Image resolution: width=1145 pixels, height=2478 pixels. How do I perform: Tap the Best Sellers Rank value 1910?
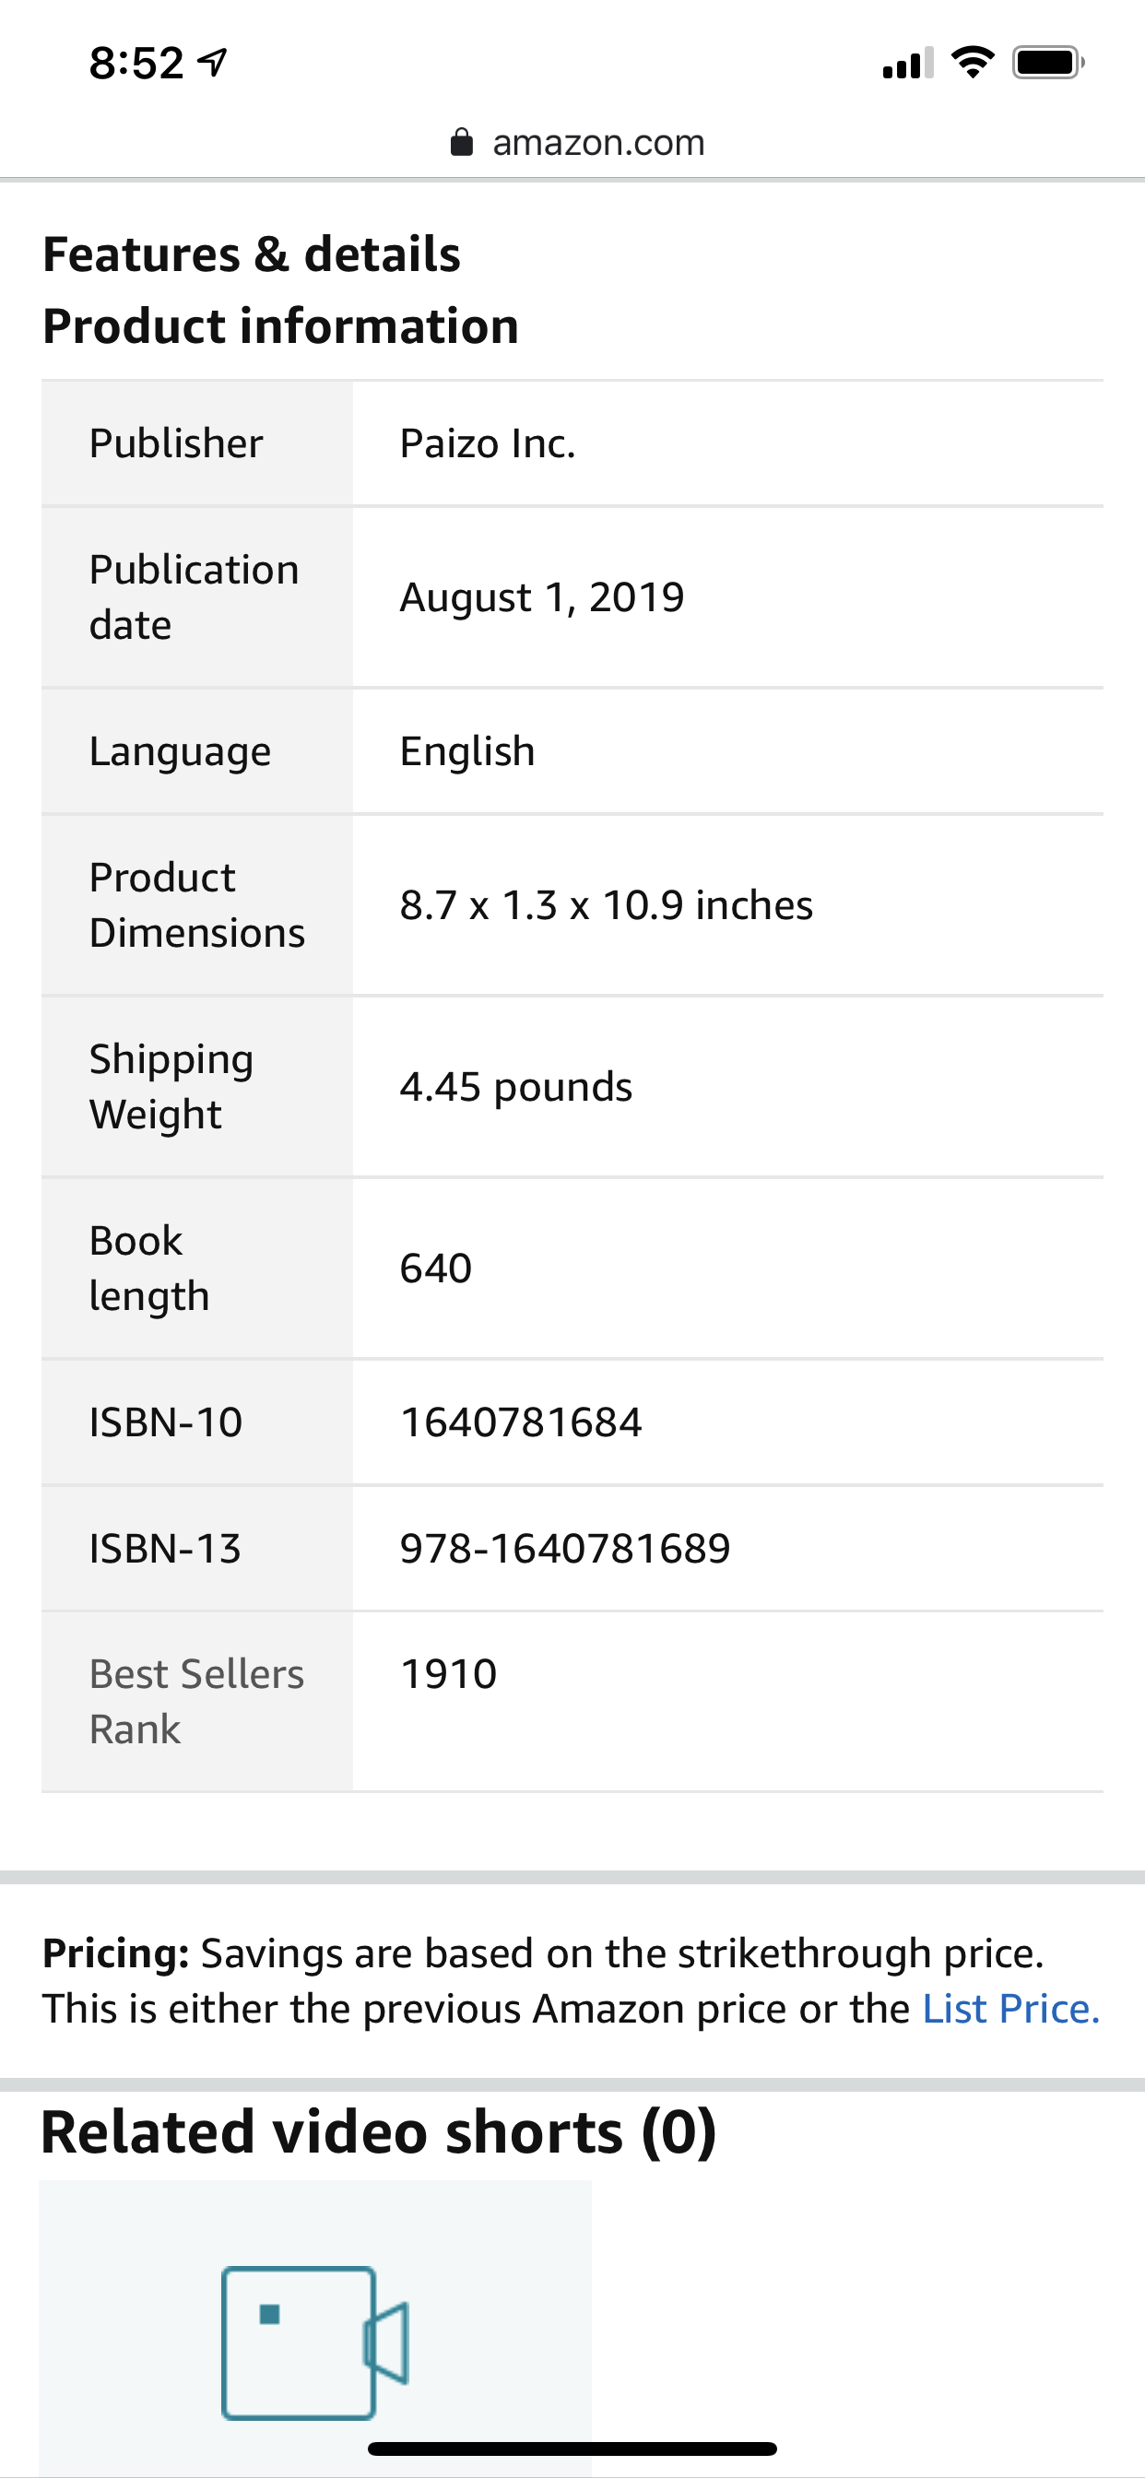(x=448, y=1674)
